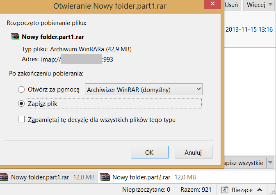The height and width of the screenshot is (195, 276).
Task: Click the Razem: 921 status entry
Action: point(196,190)
